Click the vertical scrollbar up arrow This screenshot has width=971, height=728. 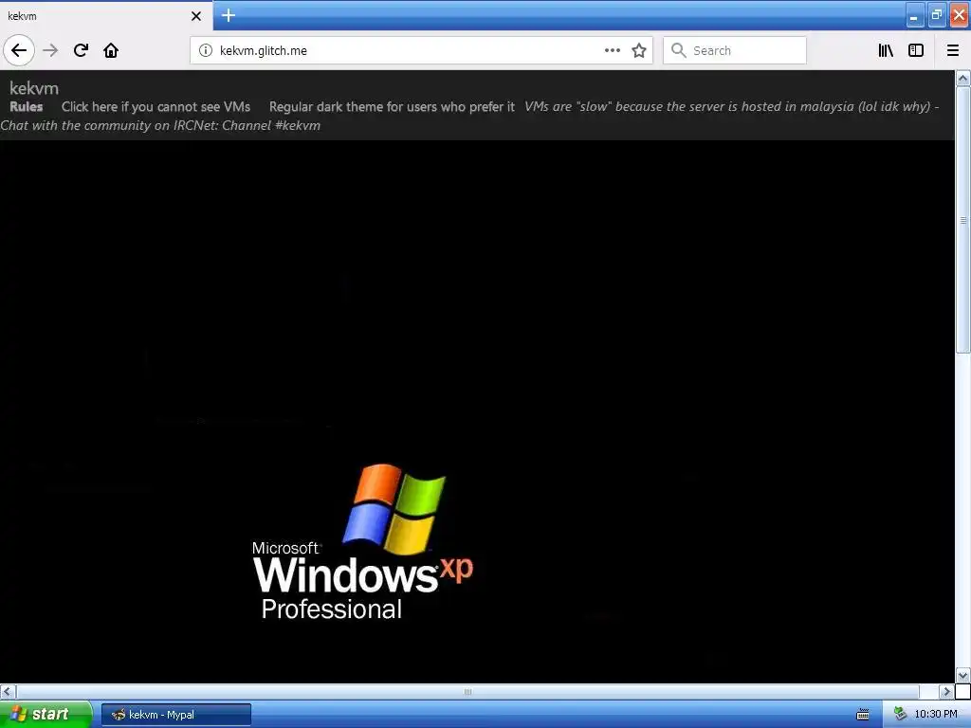pyautogui.click(x=963, y=78)
